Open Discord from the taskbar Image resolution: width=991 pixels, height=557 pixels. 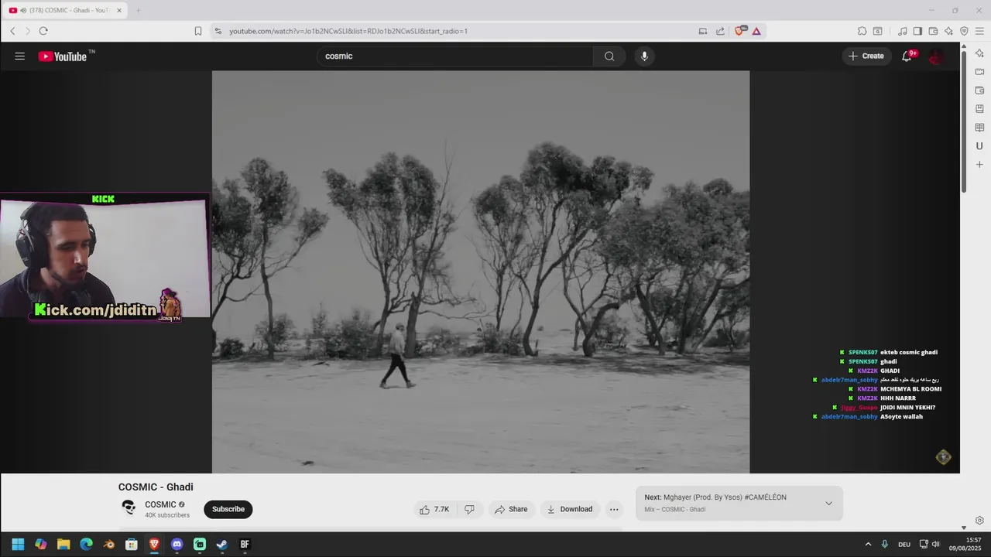point(177,545)
